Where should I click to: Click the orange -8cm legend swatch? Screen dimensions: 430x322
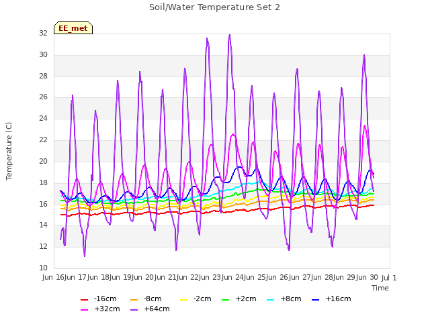click(x=134, y=300)
